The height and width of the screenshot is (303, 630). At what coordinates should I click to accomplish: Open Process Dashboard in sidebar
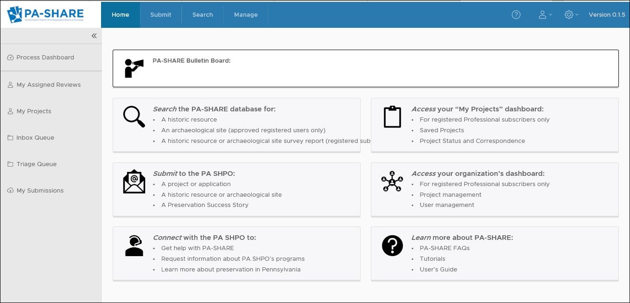51,58
